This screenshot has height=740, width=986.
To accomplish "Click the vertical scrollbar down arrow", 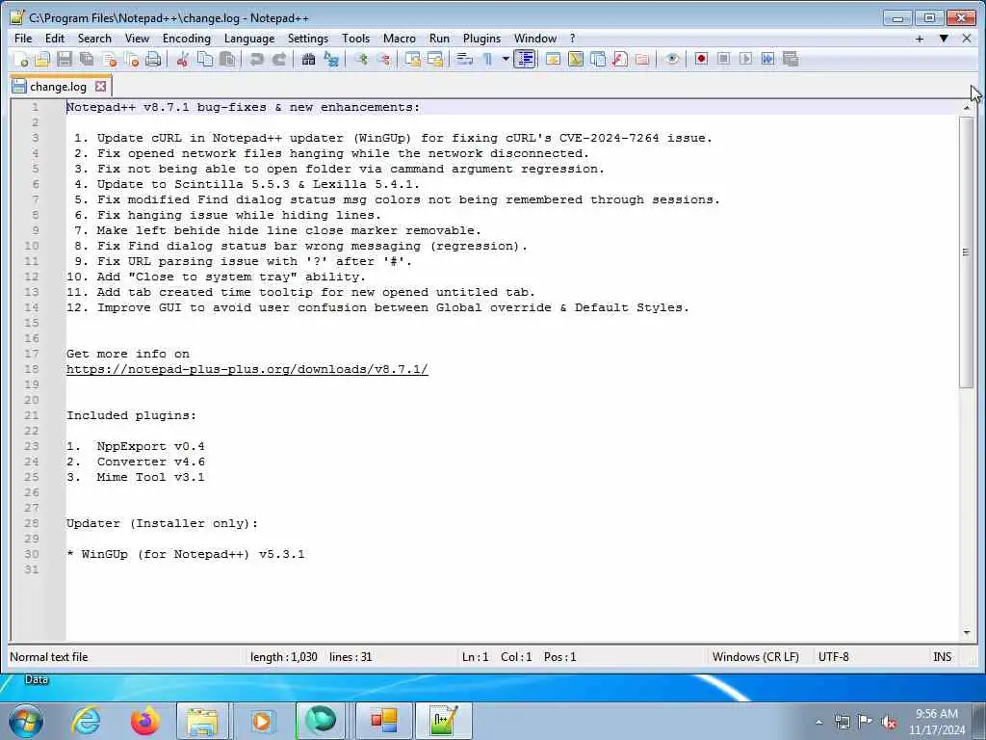I will [967, 632].
